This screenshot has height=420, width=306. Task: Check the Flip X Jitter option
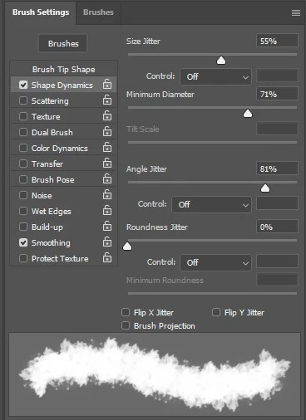pos(126,312)
